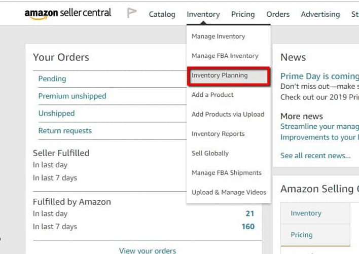Choose Add a Product
Screen dimensions: 359x254
tap(212, 95)
